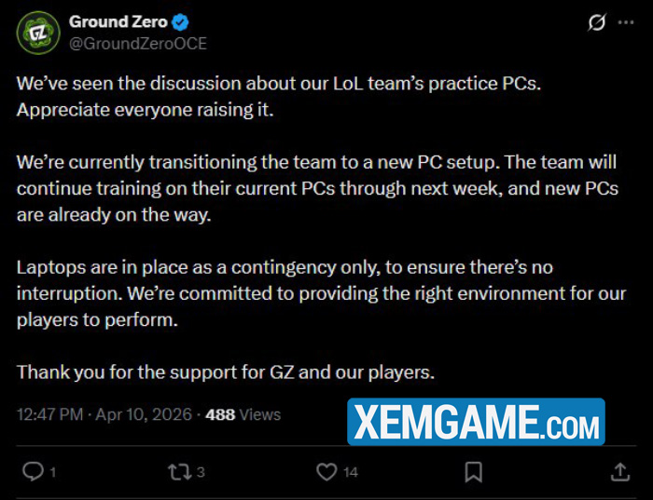Click the repost count number 3

pos(201,473)
